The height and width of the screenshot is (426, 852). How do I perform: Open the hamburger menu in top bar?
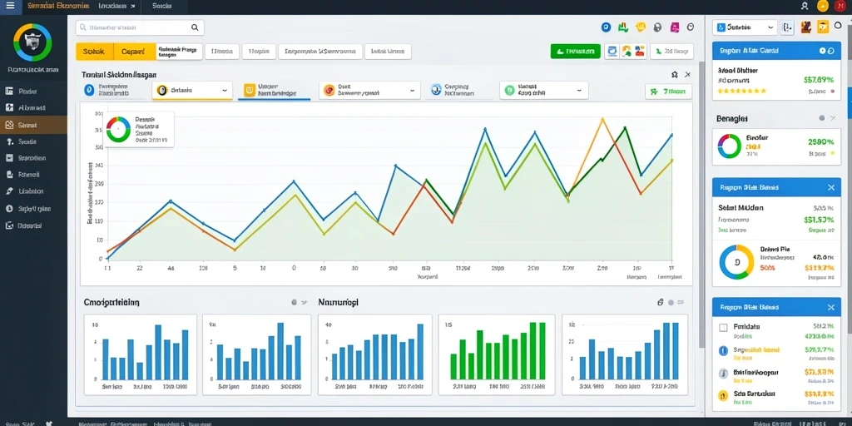[10, 6]
